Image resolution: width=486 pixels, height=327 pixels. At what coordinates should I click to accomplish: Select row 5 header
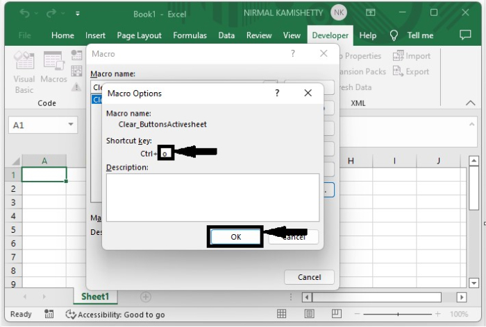point(13,229)
